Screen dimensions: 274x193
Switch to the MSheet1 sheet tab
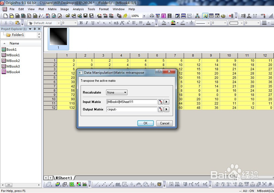[x=64, y=178]
